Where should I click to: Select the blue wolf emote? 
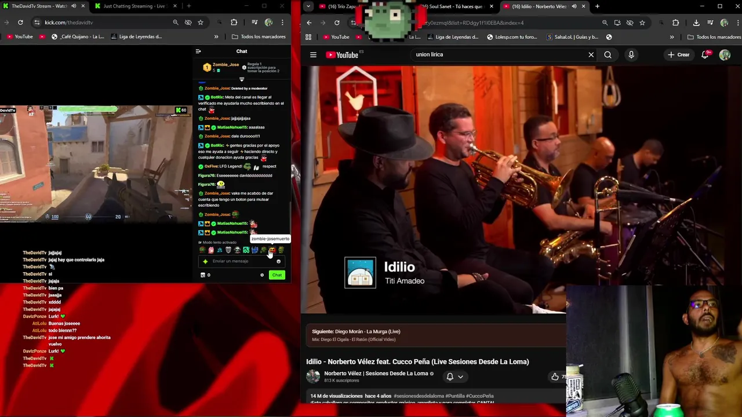point(254,250)
